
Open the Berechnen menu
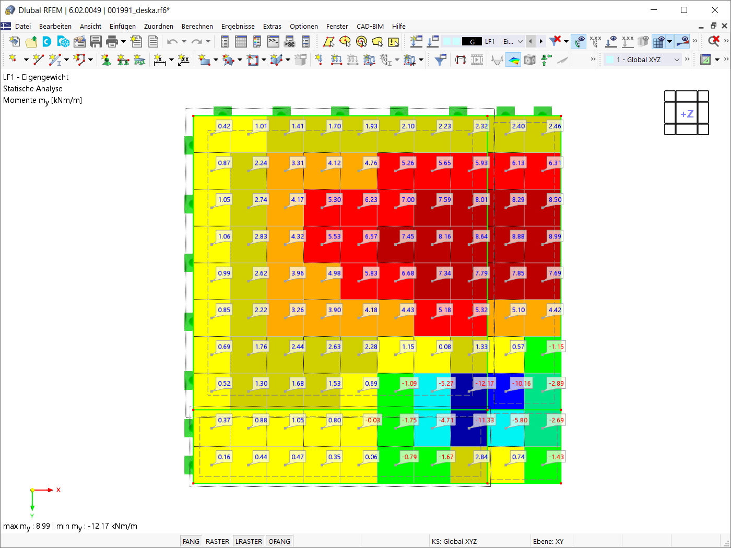tap(197, 26)
